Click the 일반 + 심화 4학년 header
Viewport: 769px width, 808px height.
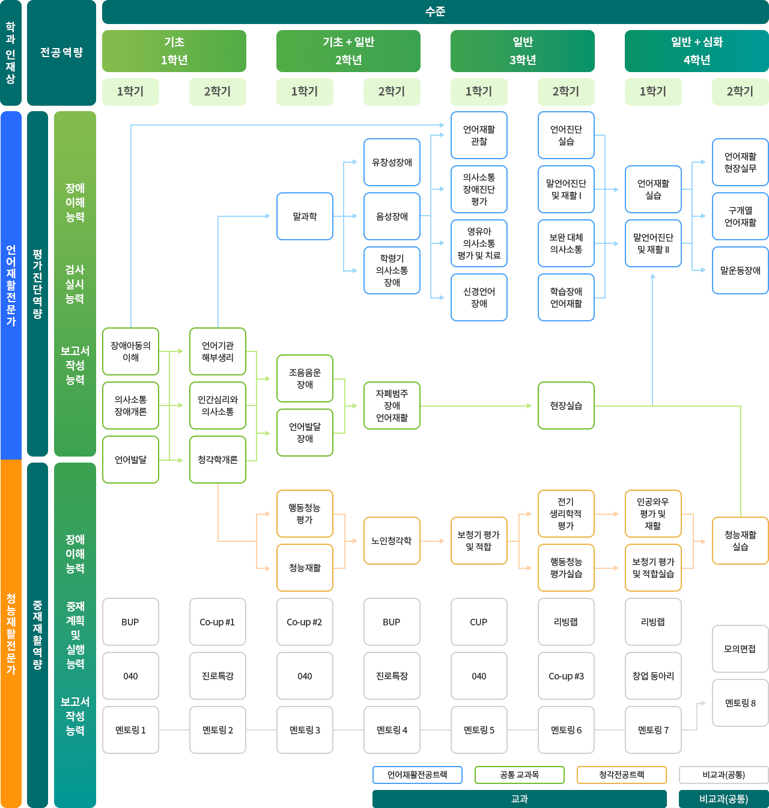[x=696, y=51]
